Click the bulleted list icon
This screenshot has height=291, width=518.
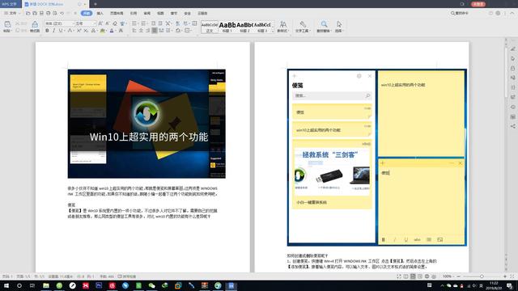pyautogui.click(x=134, y=23)
